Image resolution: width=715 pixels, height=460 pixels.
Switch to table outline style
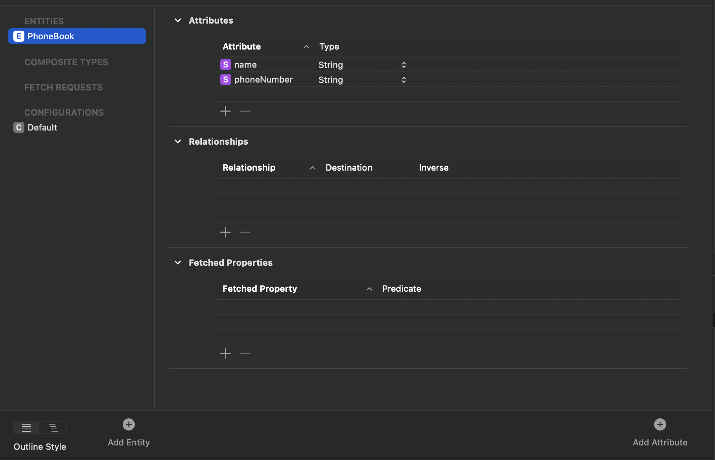26,428
